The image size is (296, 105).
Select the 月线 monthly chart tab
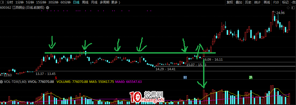coord(94,2)
